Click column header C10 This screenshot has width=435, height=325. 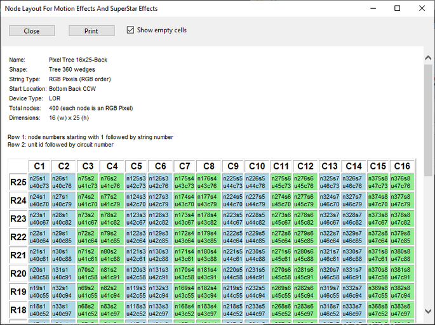click(257, 166)
